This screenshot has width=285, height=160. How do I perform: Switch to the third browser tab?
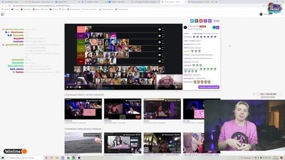coord(67,2)
